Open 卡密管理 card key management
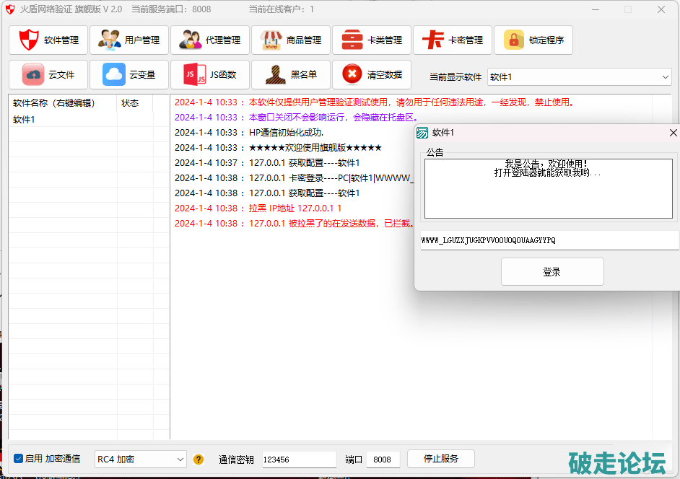Viewport: 680px width, 479px height. 453,40
